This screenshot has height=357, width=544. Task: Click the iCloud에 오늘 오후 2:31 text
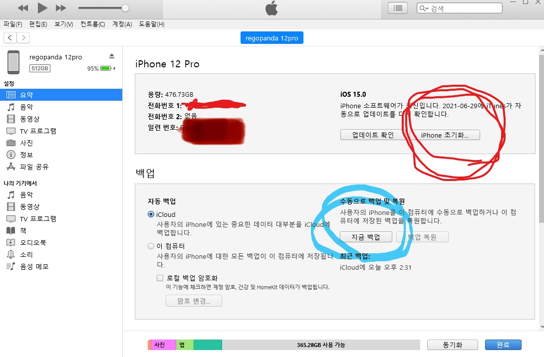(x=375, y=267)
